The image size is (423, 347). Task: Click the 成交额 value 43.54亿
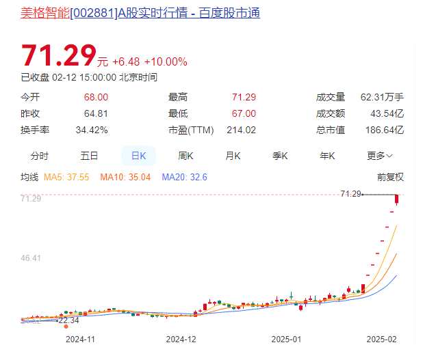pyautogui.click(x=387, y=113)
